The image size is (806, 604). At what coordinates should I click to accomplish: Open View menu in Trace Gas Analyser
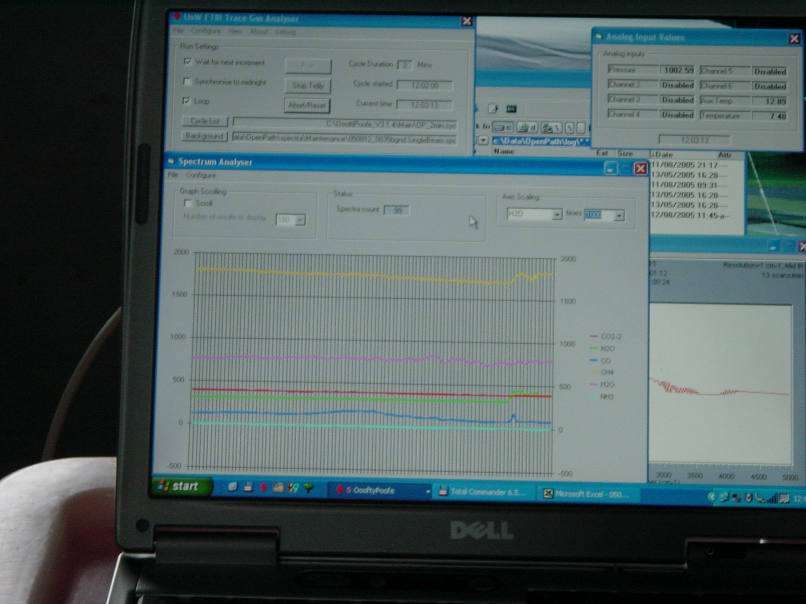235,31
